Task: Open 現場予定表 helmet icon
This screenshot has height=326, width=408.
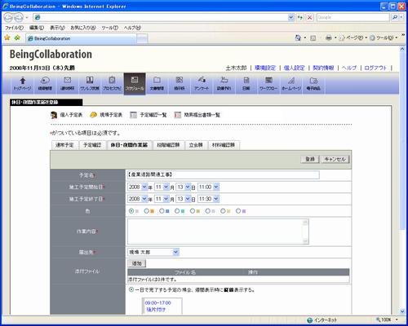Action: pyautogui.click(x=93, y=115)
